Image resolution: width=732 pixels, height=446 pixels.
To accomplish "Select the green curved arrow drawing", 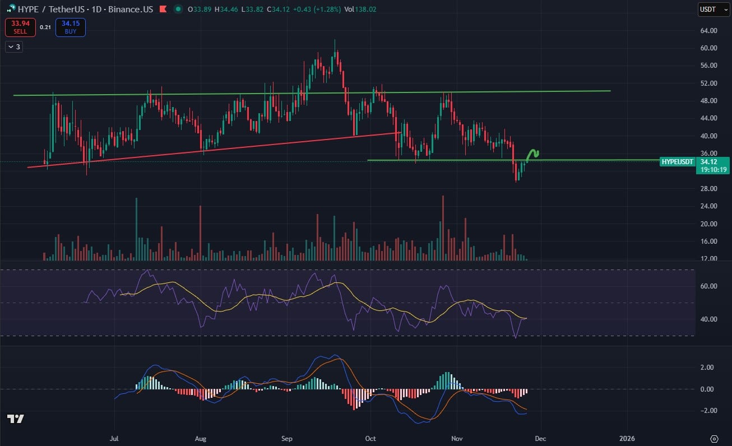I will pyautogui.click(x=532, y=154).
